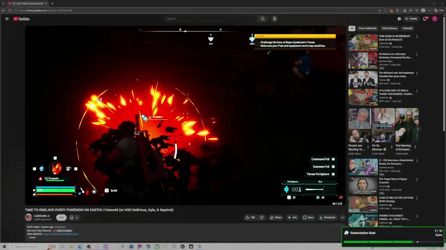
Task: Save the video to a playlist
Action: pyautogui.click(x=308, y=217)
